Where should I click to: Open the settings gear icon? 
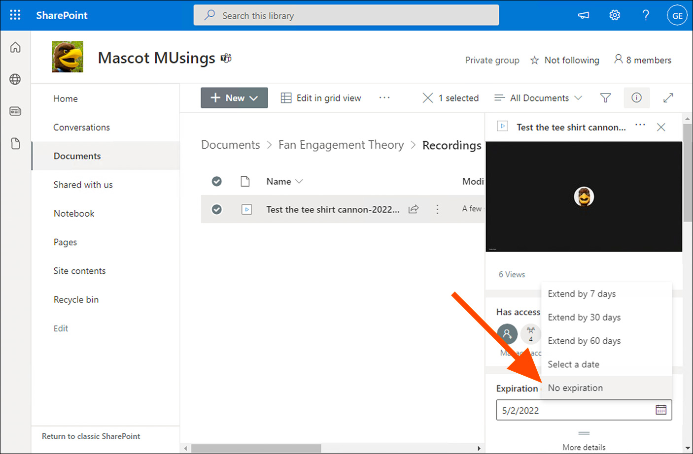(x=614, y=15)
